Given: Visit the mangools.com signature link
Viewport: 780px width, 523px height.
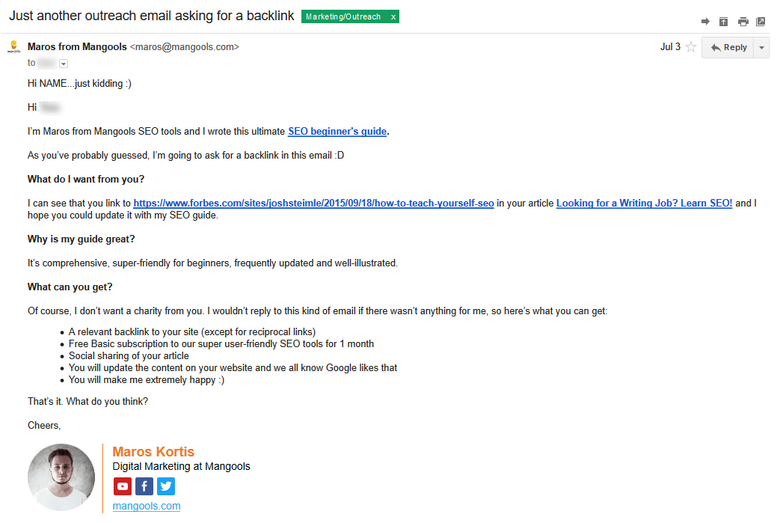Looking at the screenshot, I should (147, 506).
